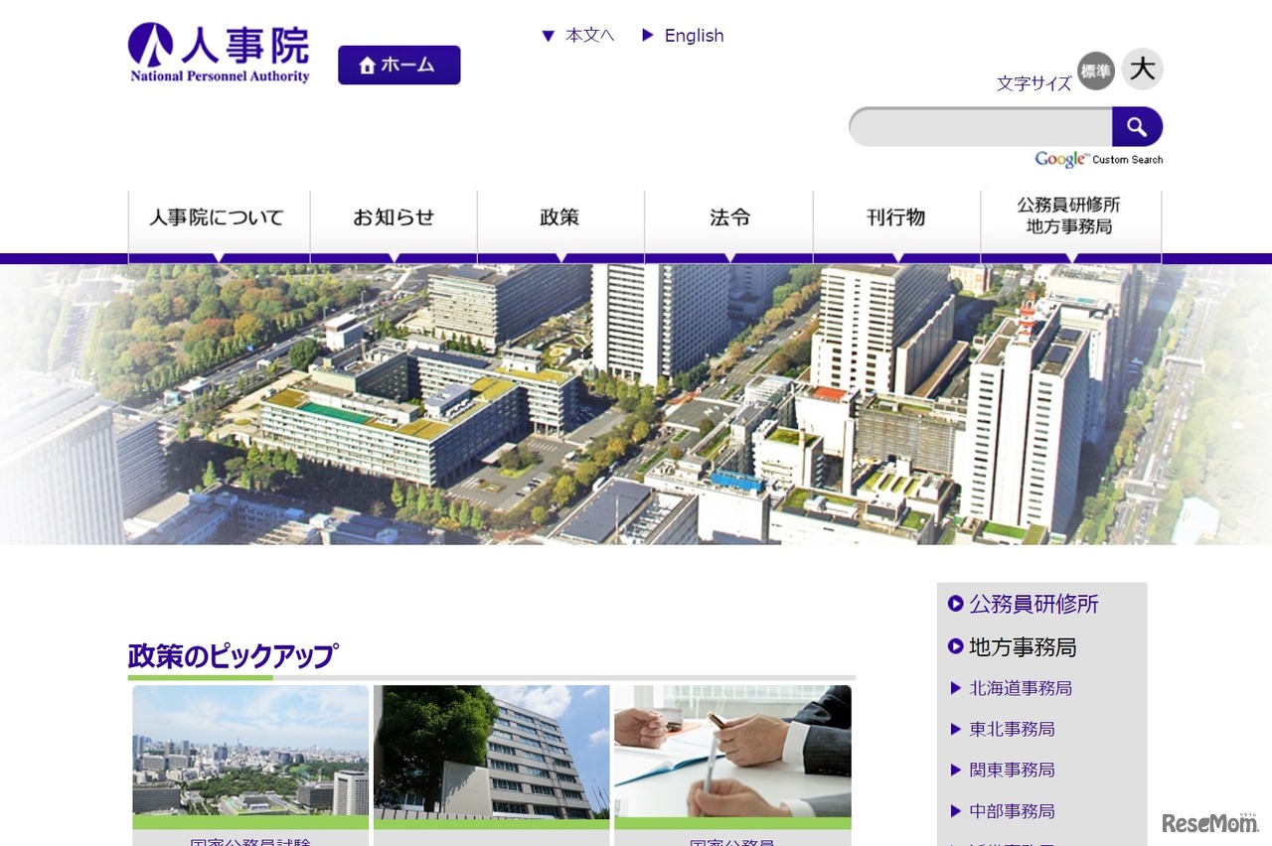Open the 政策 navigation menu

(559, 217)
